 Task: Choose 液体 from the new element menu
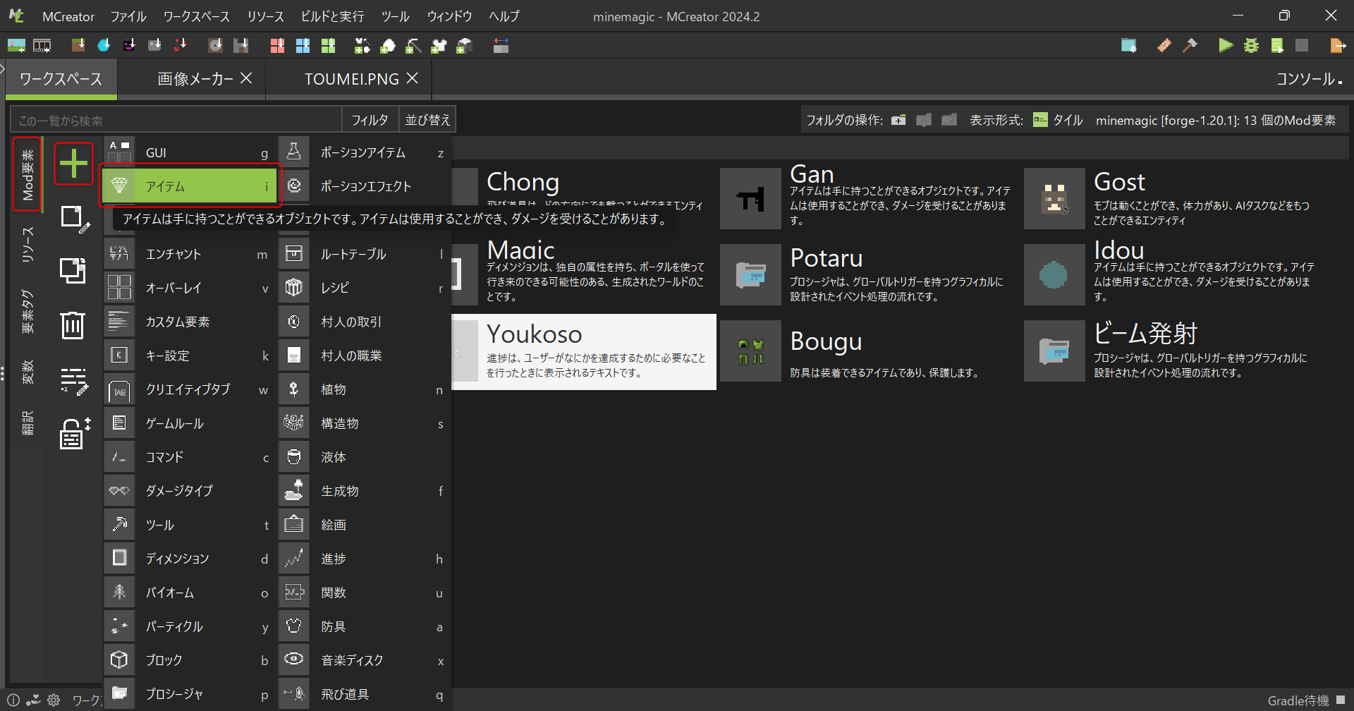(x=365, y=457)
